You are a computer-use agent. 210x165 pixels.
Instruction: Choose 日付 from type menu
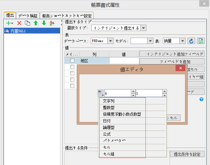[133, 121]
